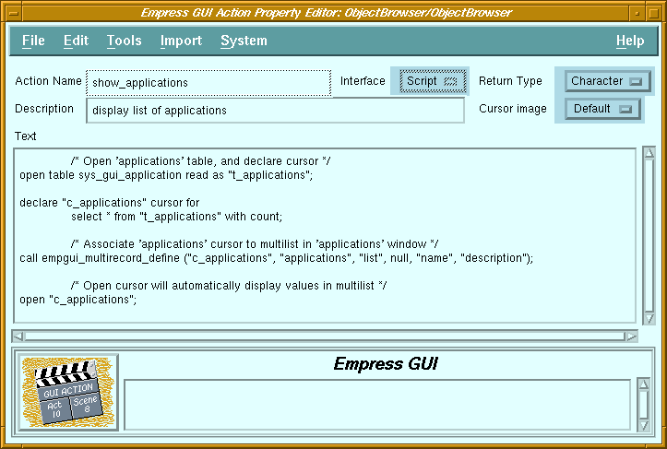Image resolution: width=667 pixels, height=449 pixels.
Task: Open the Return Type Character dropdown
Action: point(607,81)
